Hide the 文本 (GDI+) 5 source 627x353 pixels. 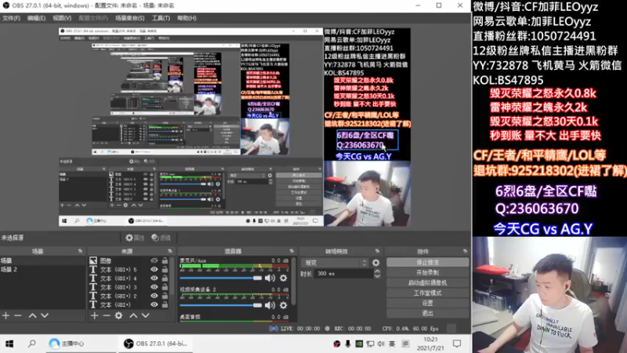(154, 269)
